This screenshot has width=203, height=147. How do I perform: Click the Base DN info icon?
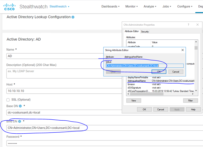click(x=20, y=106)
